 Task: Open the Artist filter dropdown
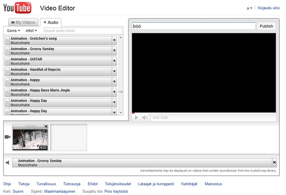tap(31, 31)
